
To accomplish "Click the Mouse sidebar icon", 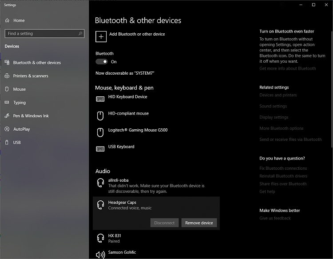I will [7, 89].
